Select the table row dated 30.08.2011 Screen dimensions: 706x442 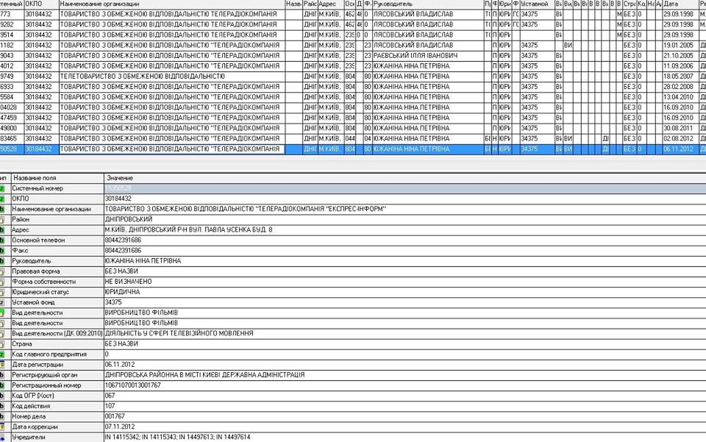coord(353,128)
